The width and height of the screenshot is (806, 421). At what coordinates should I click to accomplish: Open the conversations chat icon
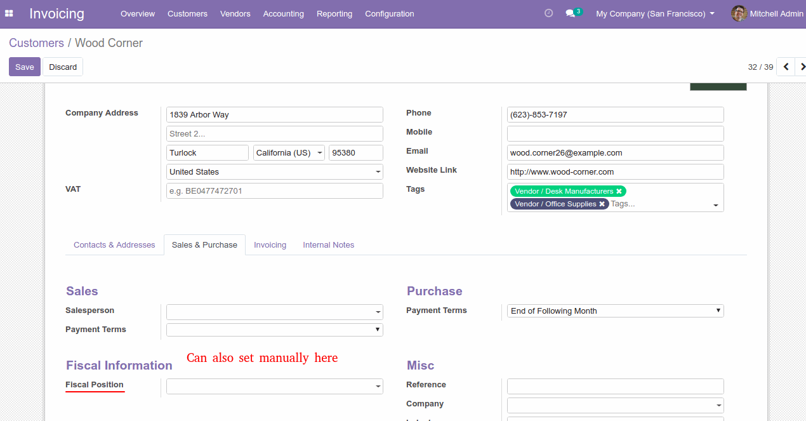571,13
